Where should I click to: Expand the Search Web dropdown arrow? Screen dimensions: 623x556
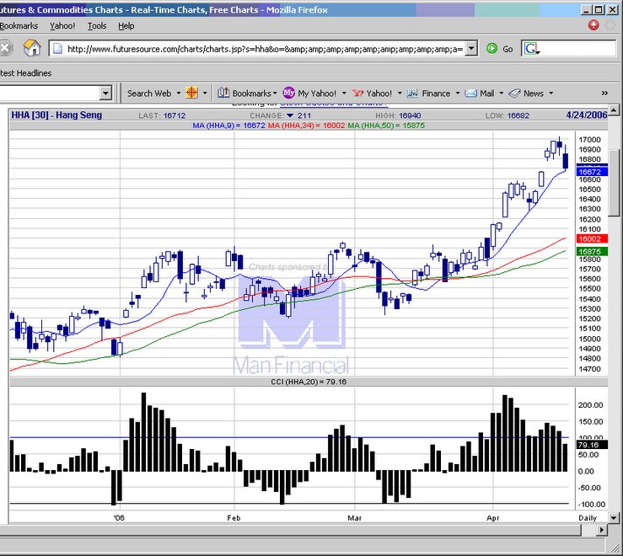tap(179, 94)
